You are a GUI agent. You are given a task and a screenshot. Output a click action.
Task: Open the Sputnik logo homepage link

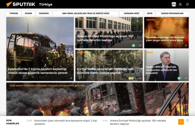21,4
